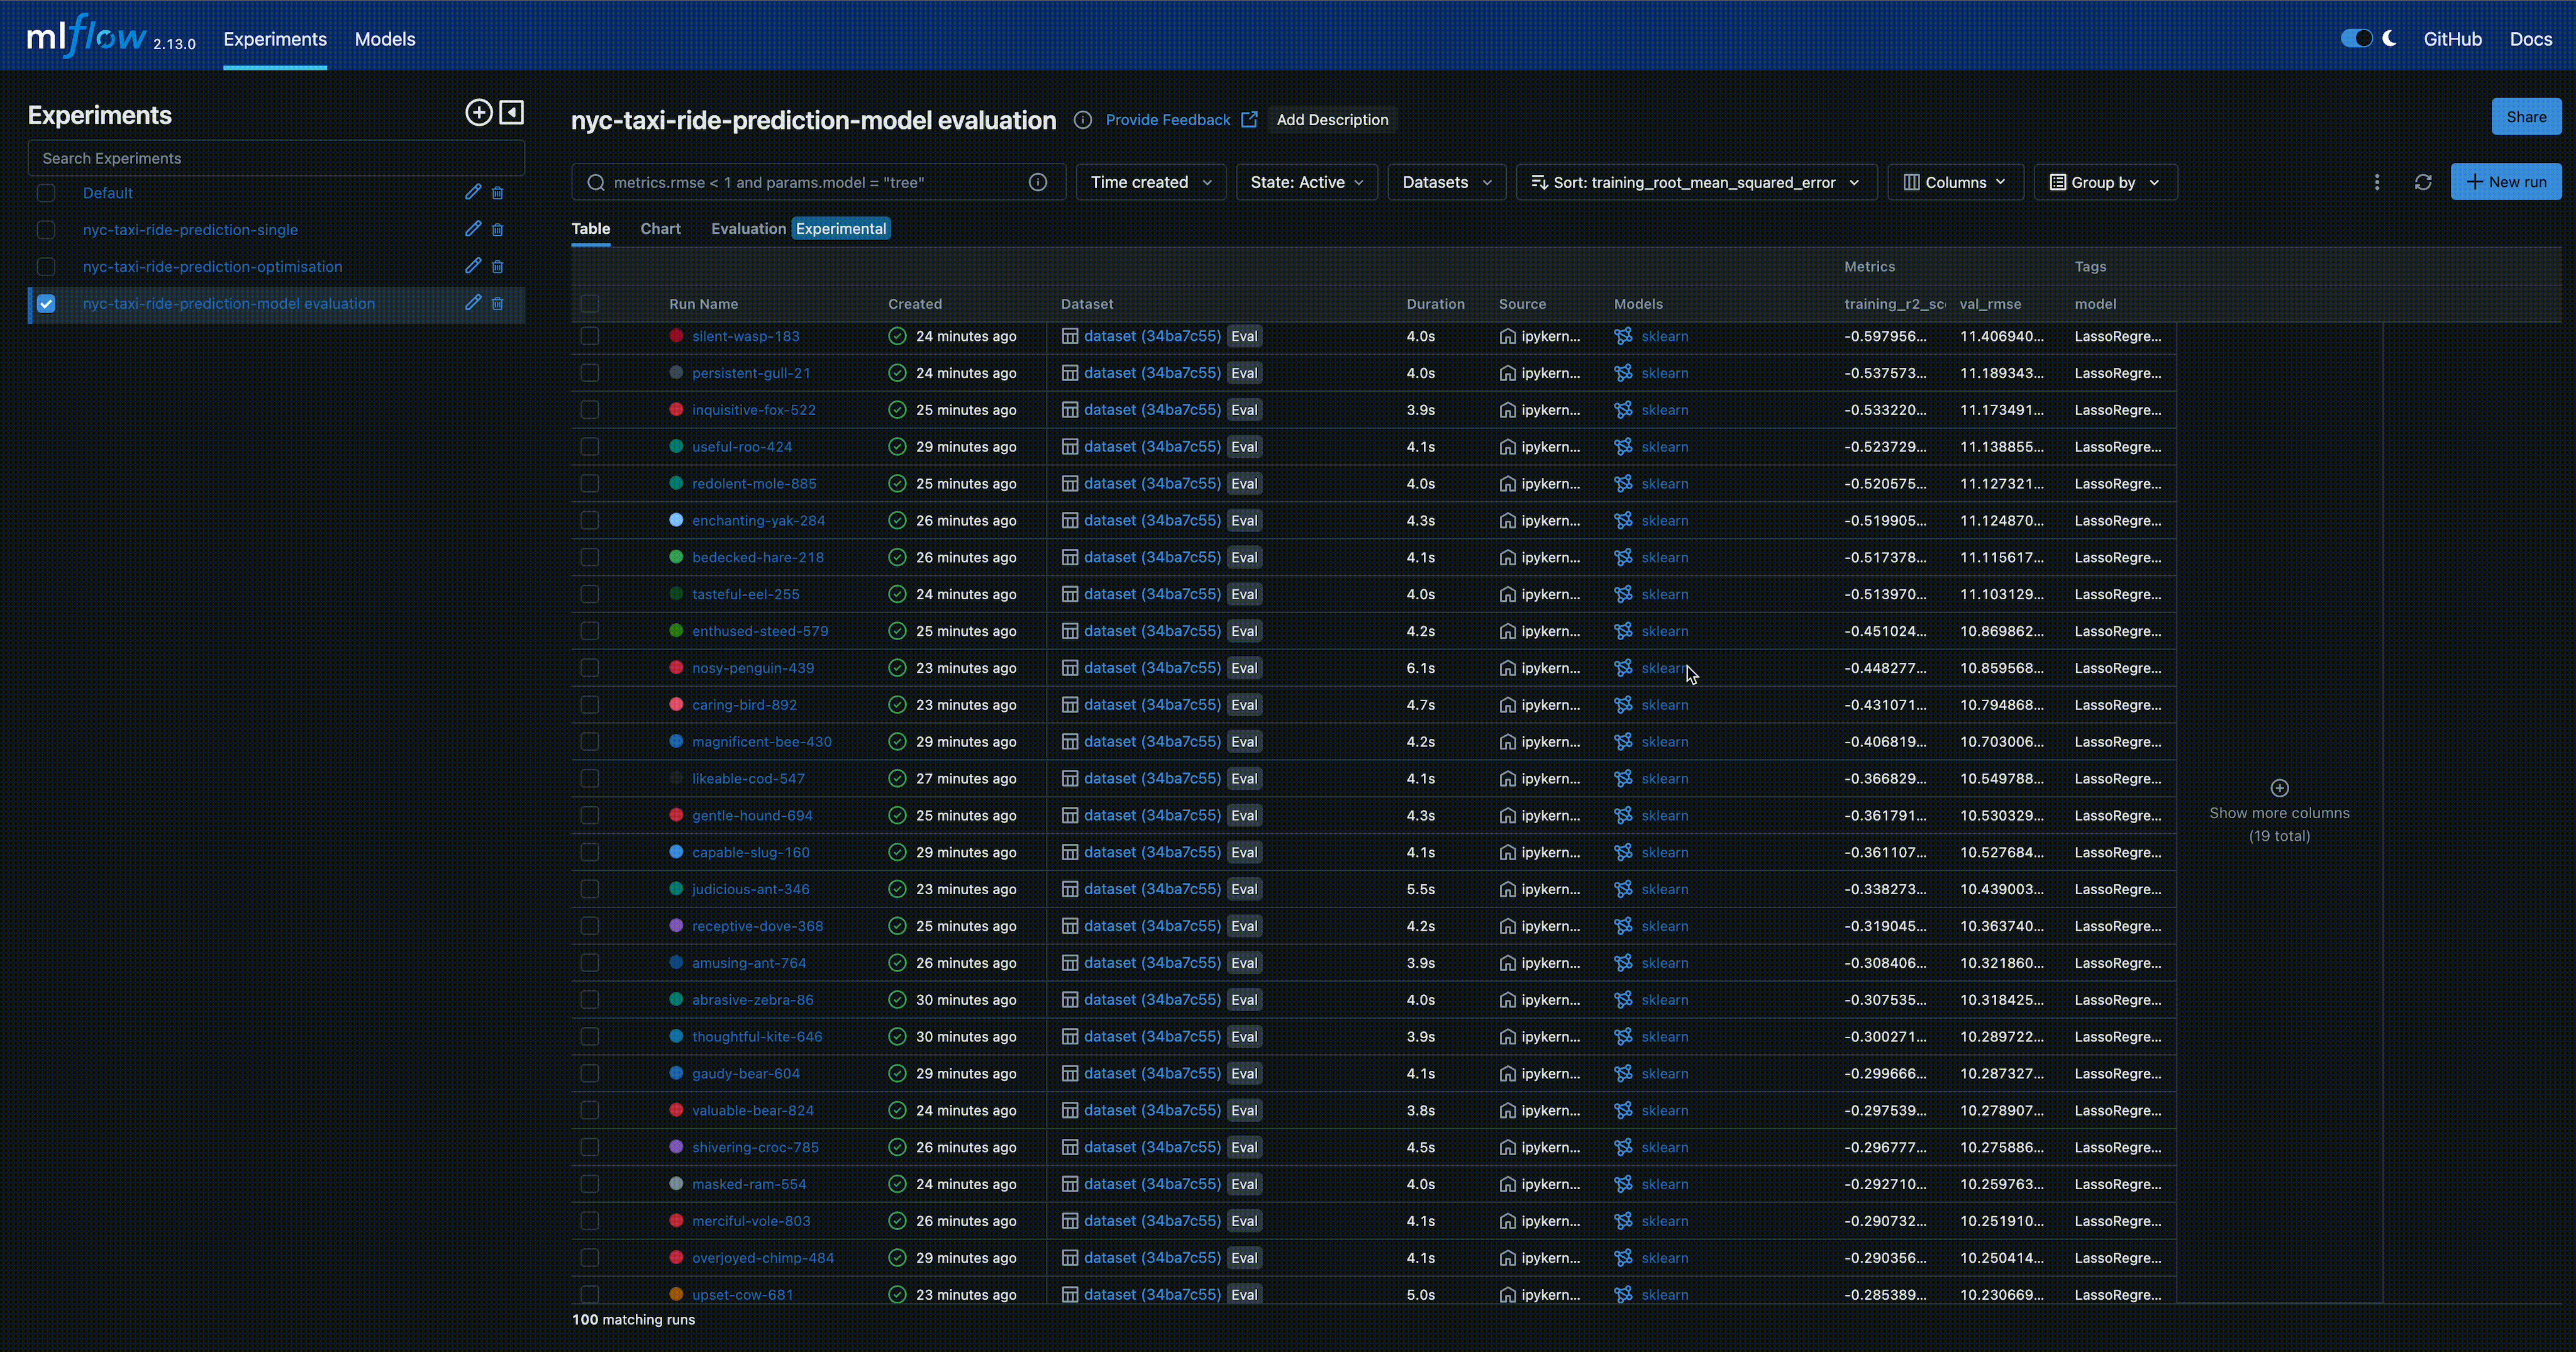Screen dimensions: 2576x1352
Task: Click the overflow menu icon next to Group by
Action: pos(2373,182)
